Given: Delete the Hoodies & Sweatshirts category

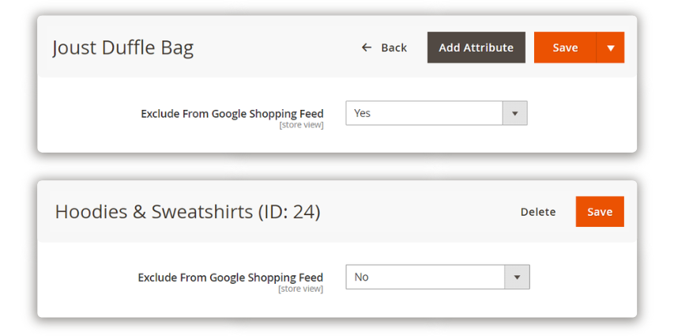Looking at the screenshot, I should click(x=538, y=212).
